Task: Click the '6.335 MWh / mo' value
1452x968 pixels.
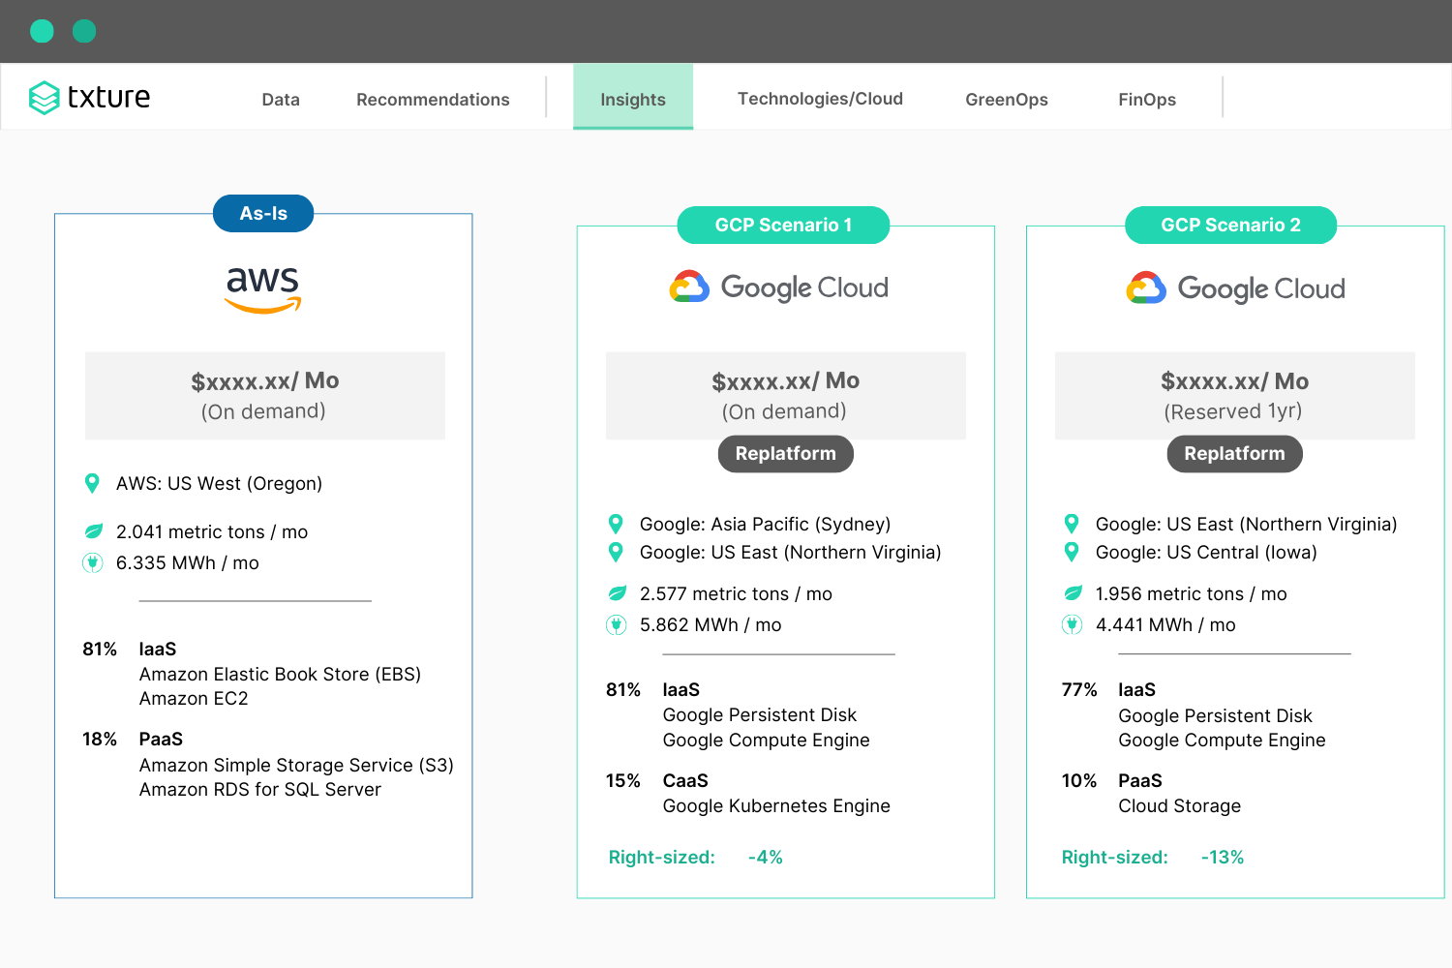Action: [188, 562]
